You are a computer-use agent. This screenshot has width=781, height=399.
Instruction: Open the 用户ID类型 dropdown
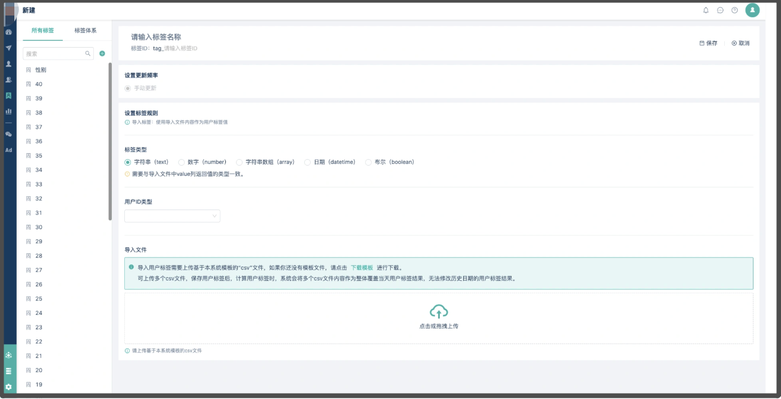[x=172, y=216]
